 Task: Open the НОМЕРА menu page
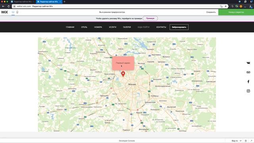98,27
